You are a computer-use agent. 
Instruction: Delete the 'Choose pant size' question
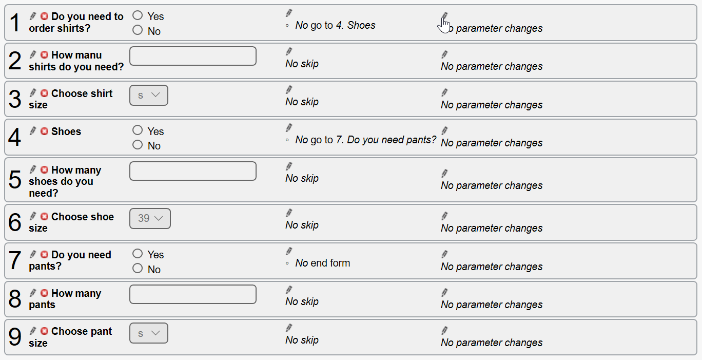pos(45,331)
